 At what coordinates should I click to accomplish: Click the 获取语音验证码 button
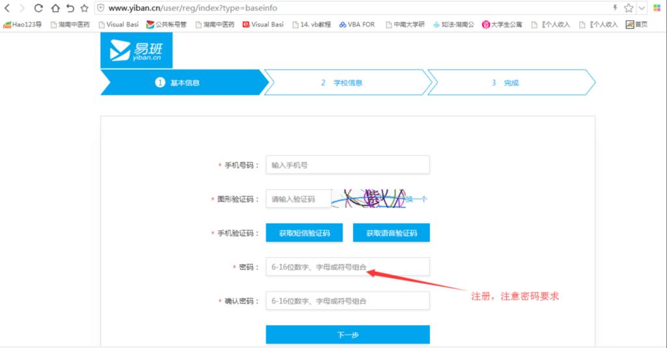391,233
